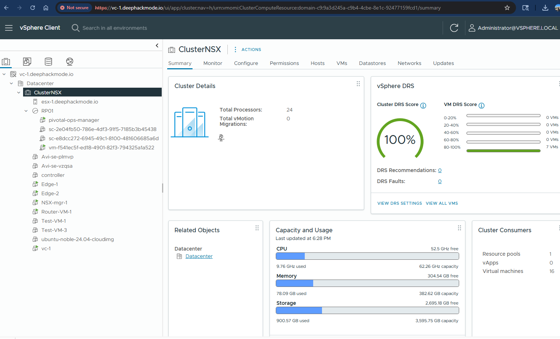This screenshot has height=339, width=560.
Task: Switch to the Hosts tab
Action: pos(318,63)
